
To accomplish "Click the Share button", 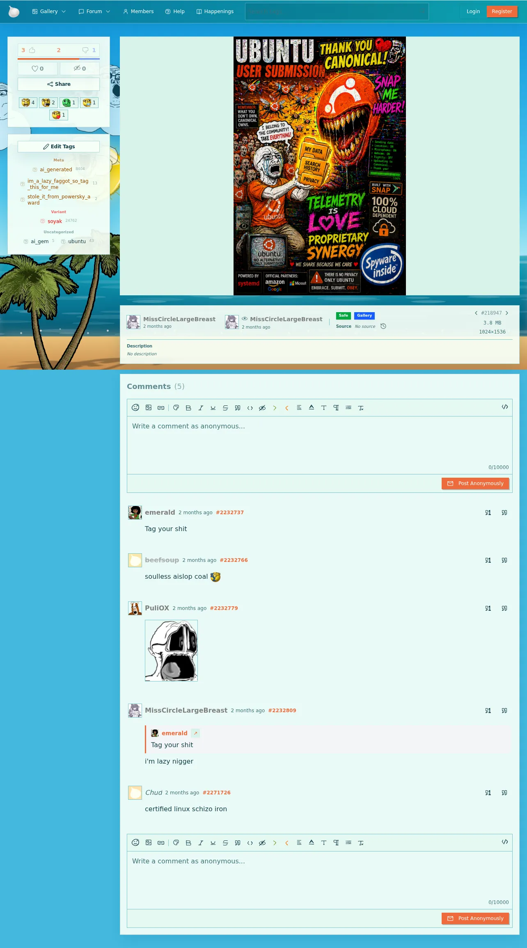I will 59,84.
